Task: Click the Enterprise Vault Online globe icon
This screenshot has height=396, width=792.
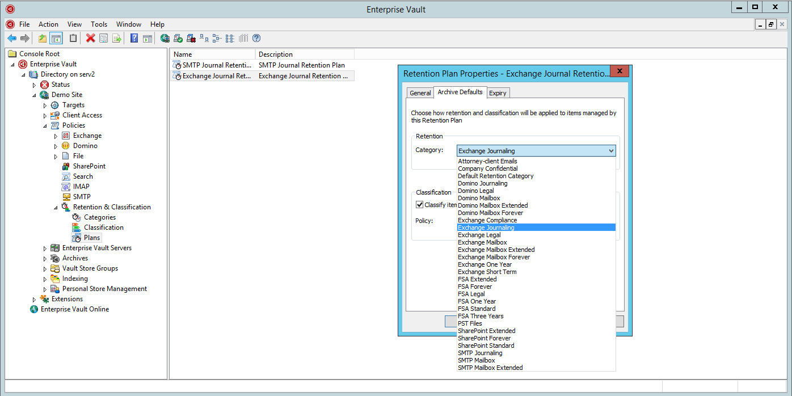Action: pos(34,309)
